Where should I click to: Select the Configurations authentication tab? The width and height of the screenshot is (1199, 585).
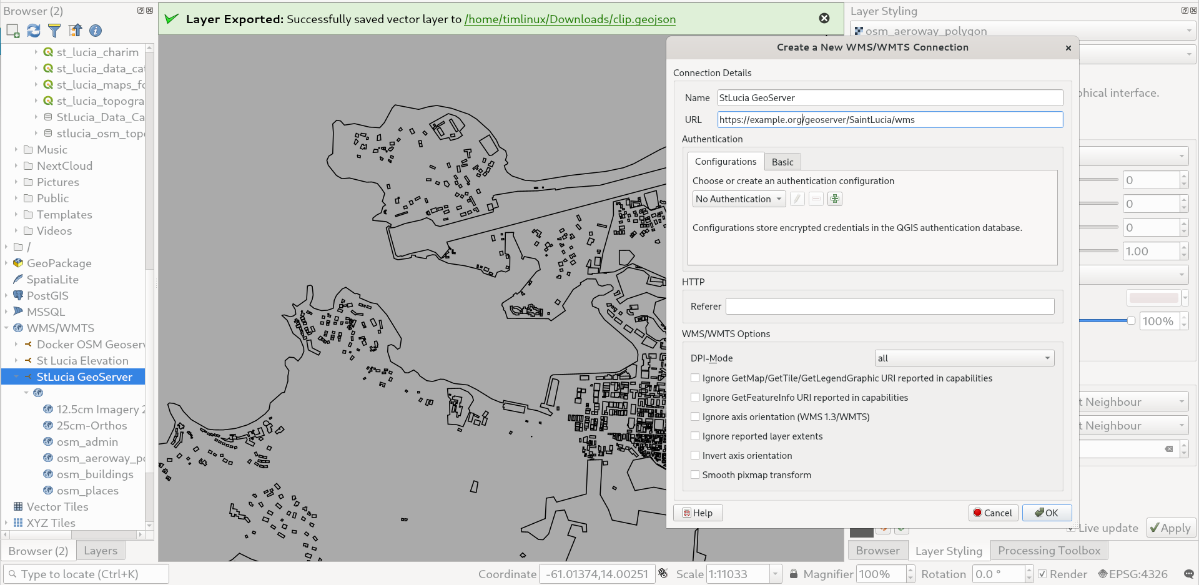point(726,161)
